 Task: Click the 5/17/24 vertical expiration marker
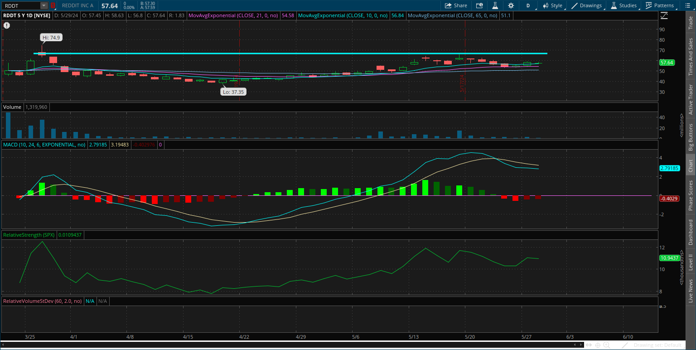[x=462, y=84]
